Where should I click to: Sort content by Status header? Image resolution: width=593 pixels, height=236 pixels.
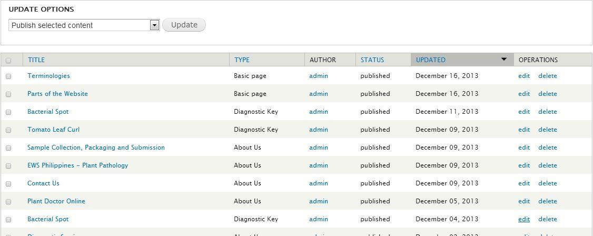click(x=372, y=60)
